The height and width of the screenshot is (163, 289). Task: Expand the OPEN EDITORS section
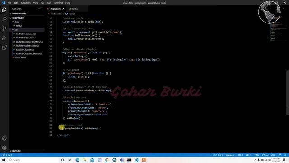19,14
